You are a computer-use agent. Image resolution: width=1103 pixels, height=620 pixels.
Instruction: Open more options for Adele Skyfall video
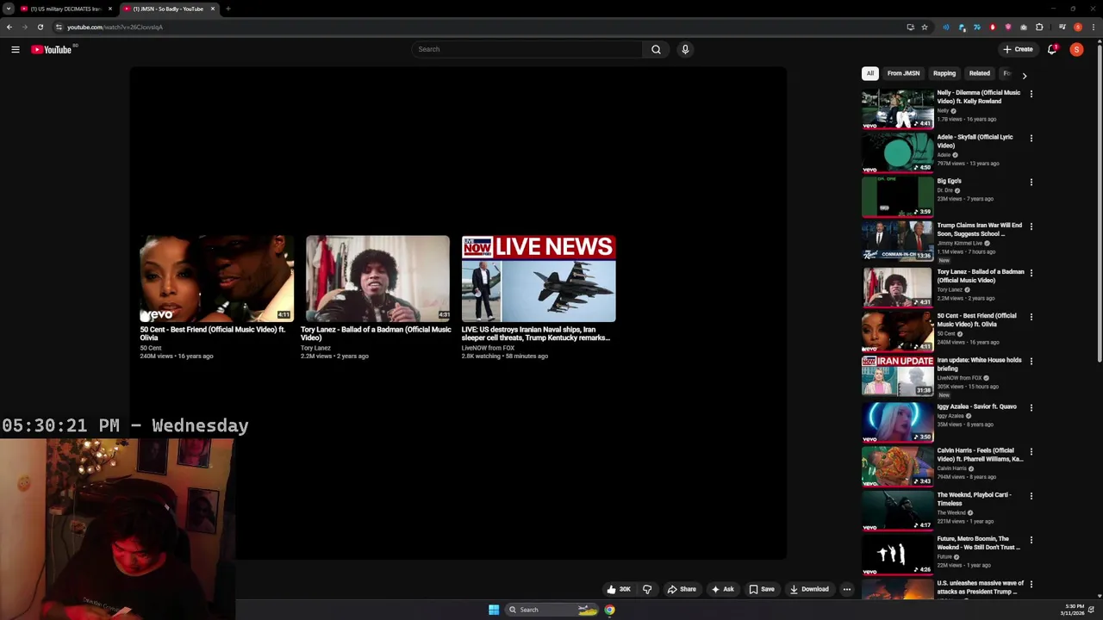pos(1031,138)
